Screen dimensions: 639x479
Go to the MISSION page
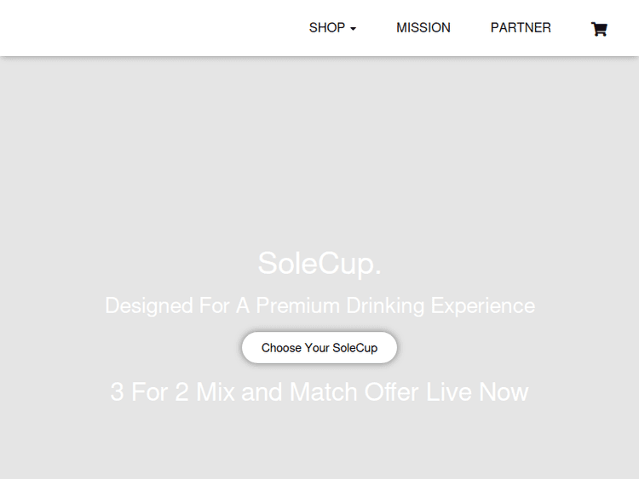(423, 28)
